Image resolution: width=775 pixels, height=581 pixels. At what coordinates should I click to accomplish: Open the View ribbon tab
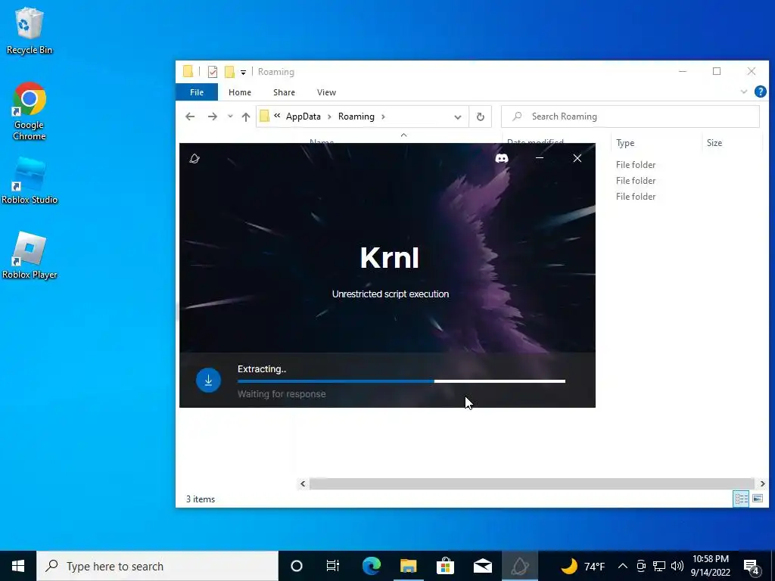click(x=326, y=92)
